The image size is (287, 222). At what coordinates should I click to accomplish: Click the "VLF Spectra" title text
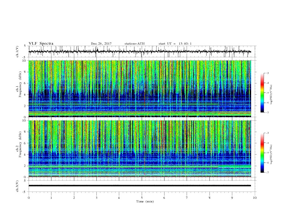41,44
